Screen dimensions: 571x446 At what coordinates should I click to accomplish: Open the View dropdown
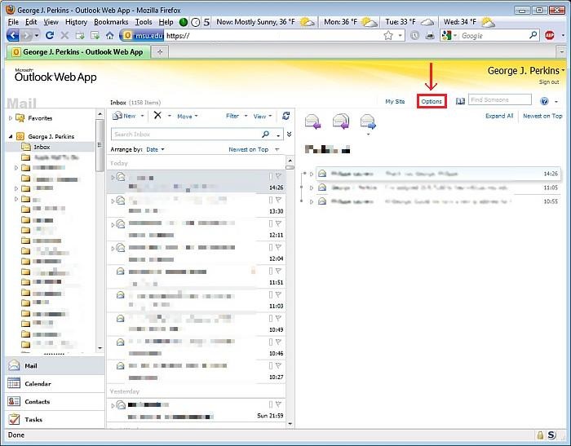tap(263, 116)
